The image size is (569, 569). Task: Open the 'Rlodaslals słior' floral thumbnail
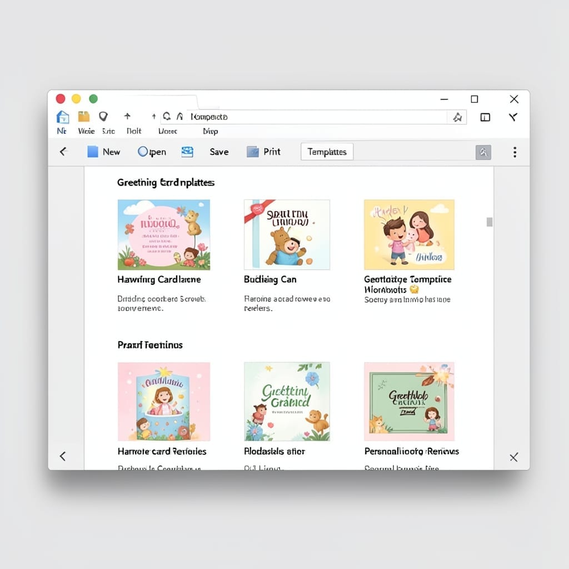pyautogui.click(x=287, y=401)
